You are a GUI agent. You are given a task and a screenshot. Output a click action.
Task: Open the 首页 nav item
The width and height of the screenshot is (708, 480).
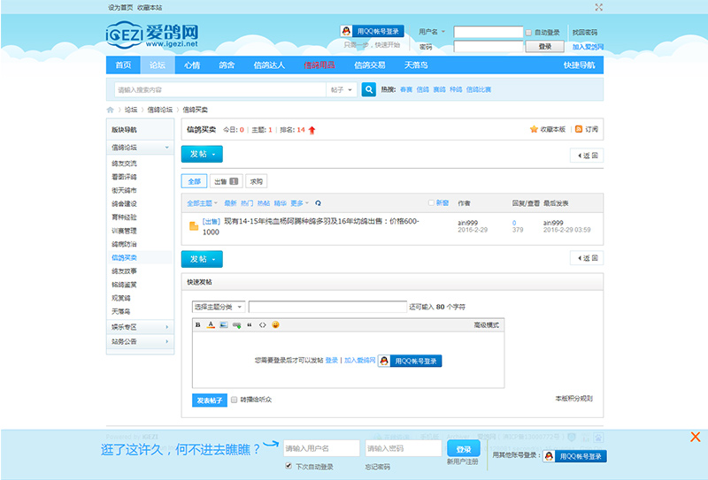point(123,65)
